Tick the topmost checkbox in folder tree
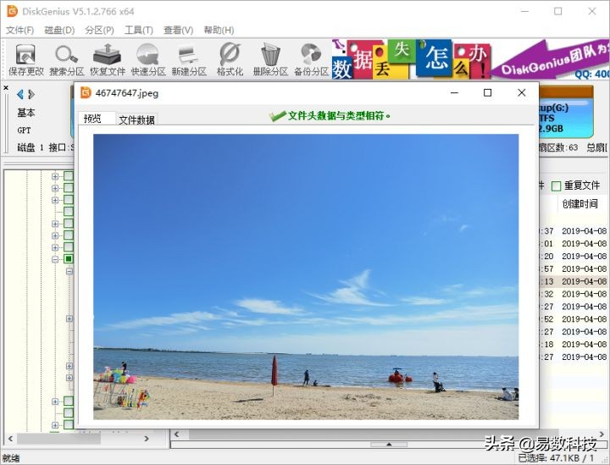 click(x=69, y=176)
